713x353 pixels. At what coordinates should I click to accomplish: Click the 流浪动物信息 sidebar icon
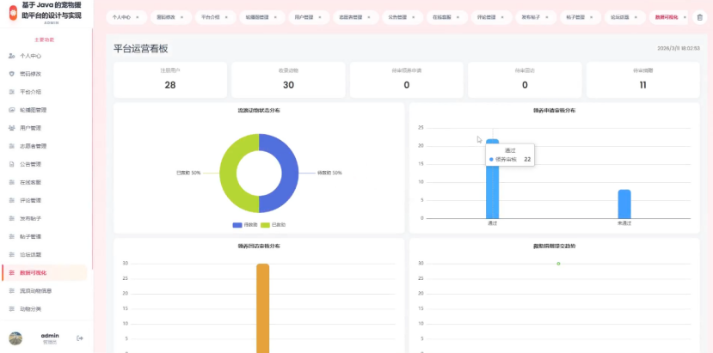point(12,291)
